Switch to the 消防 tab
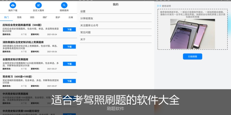The height and width of the screenshot is (115, 231). 32,17
